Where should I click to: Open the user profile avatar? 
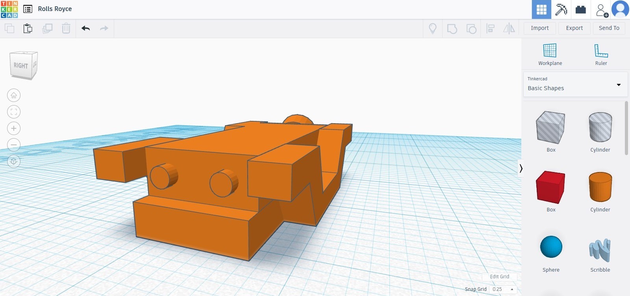point(620,9)
